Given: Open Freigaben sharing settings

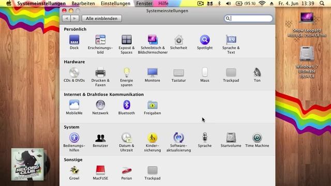Looking at the screenshot, I should tap(153, 107).
